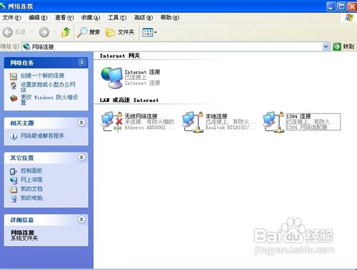Click the Views grid icon
This screenshot has width=357, height=270.
tap(148, 32)
